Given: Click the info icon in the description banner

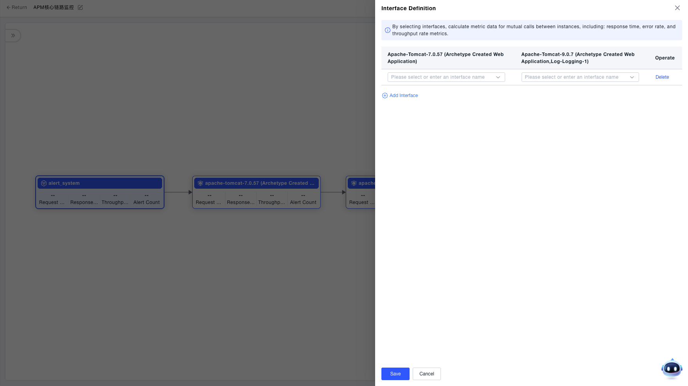Looking at the screenshot, I should point(387,30).
